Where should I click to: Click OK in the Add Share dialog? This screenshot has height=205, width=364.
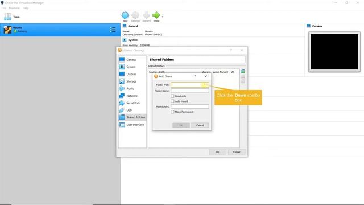click(x=181, y=125)
